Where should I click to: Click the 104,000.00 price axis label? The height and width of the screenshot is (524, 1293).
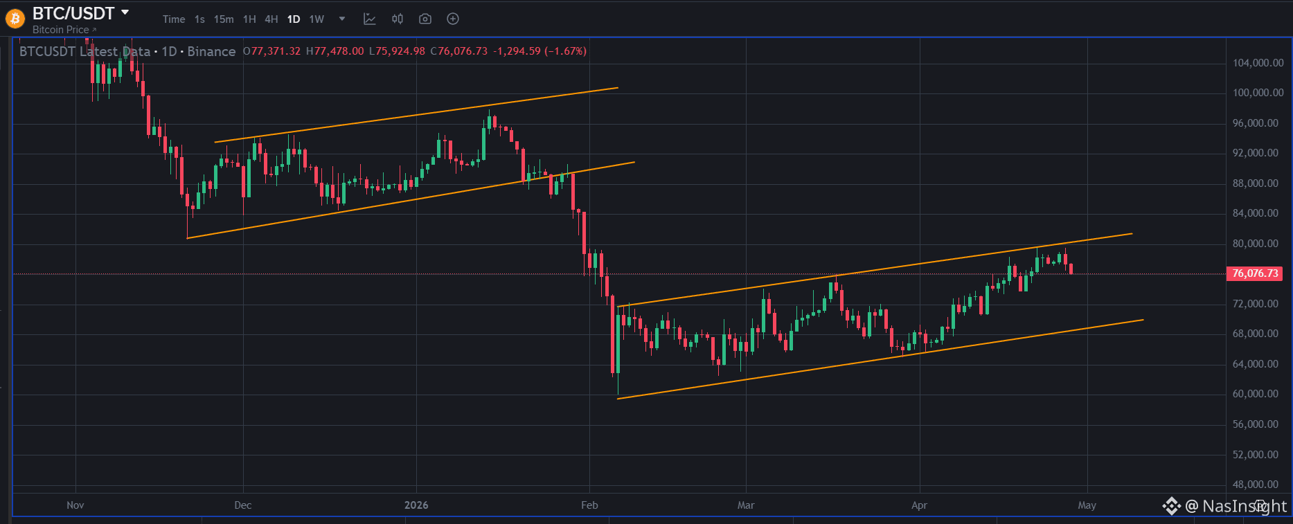point(1258,63)
